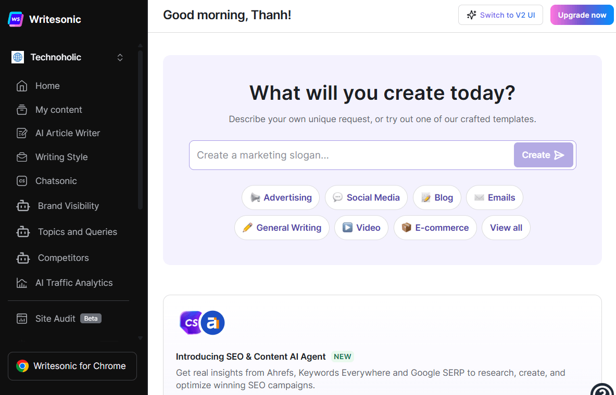The height and width of the screenshot is (395, 616).
Task: Click the Technoholic globe workspace icon
Action: pyautogui.click(x=18, y=57)
